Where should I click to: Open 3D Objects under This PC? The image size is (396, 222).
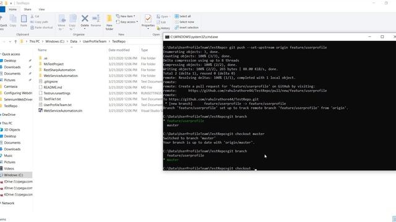click(x=12, y=129)
